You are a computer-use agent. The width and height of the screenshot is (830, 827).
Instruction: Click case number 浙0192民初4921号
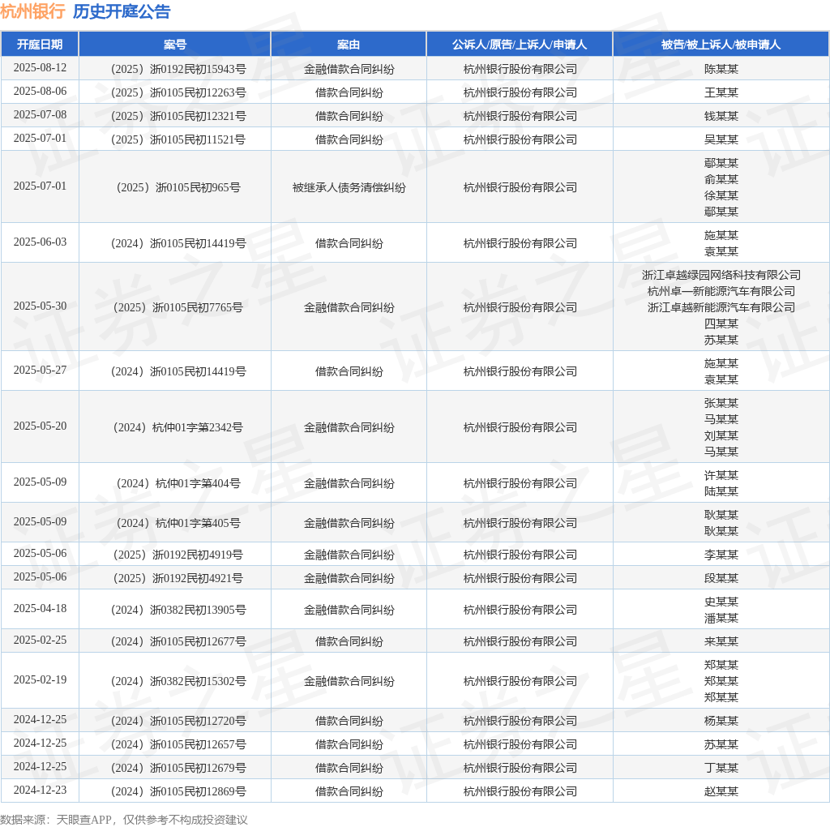coord(178,578)
